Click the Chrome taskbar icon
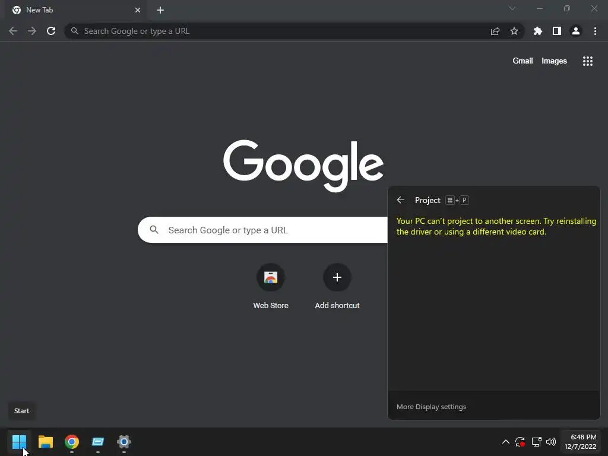608x456 pixels. (72, 442)
